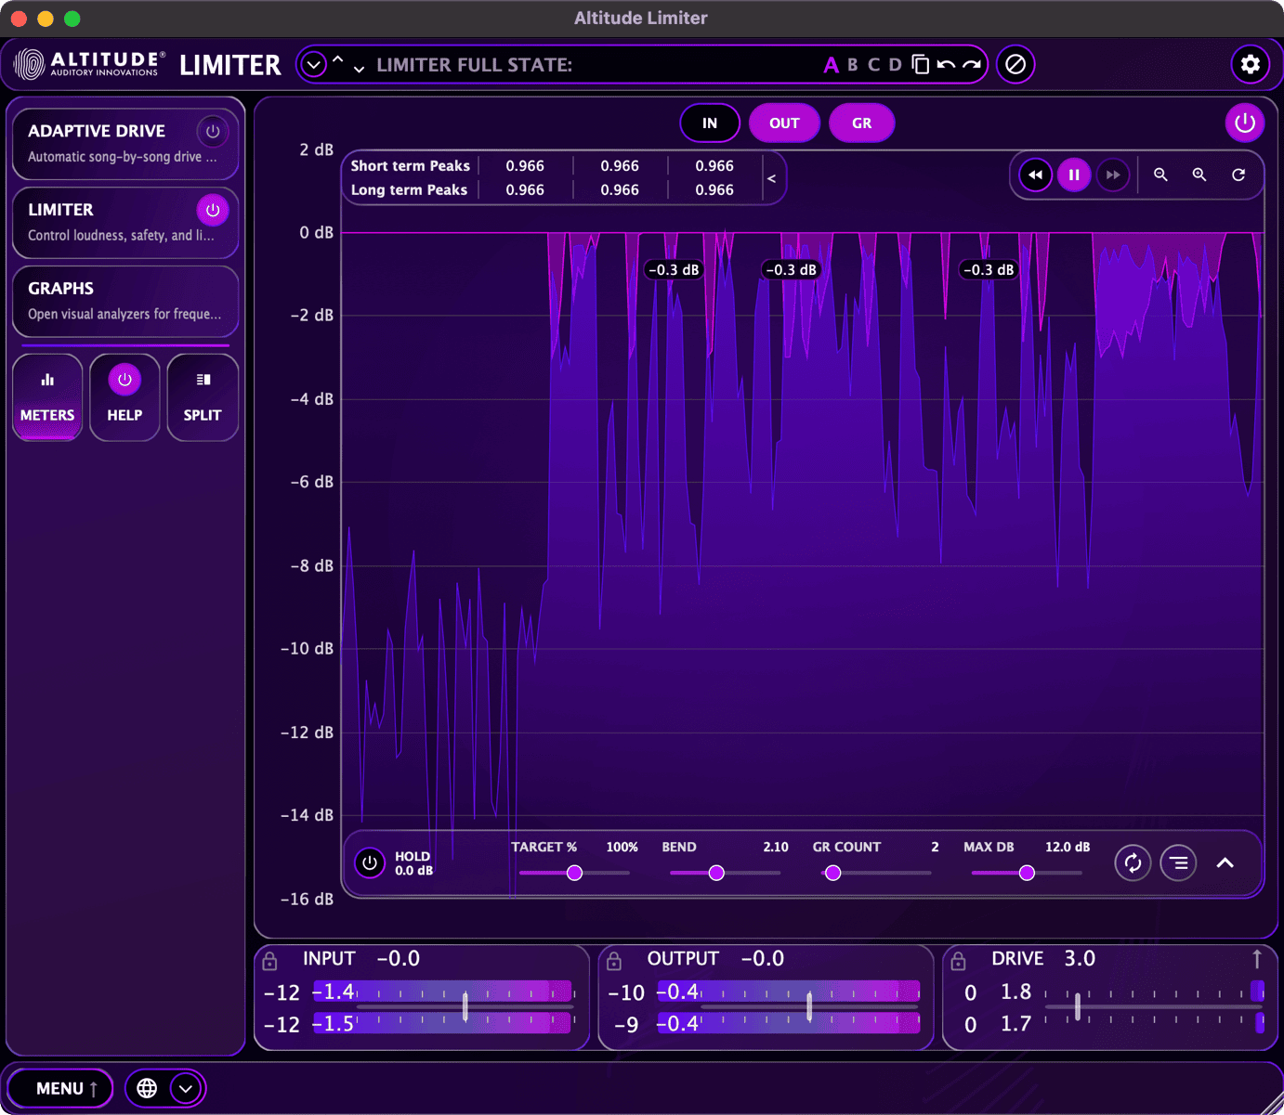
Task: Click the INPUT lock icon
Action: click(x=269, y=961)
